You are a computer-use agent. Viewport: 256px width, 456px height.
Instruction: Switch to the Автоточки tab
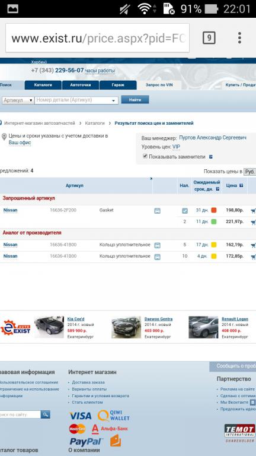[x=81, y=85]
